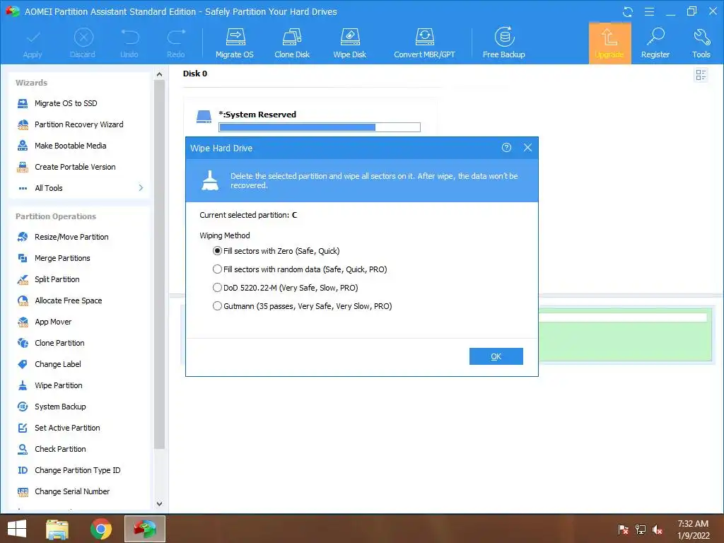Viewport: 724px width, 543px height.
Task: Launch Convert MBR/GPT from the toolbar
Action: 424,43
